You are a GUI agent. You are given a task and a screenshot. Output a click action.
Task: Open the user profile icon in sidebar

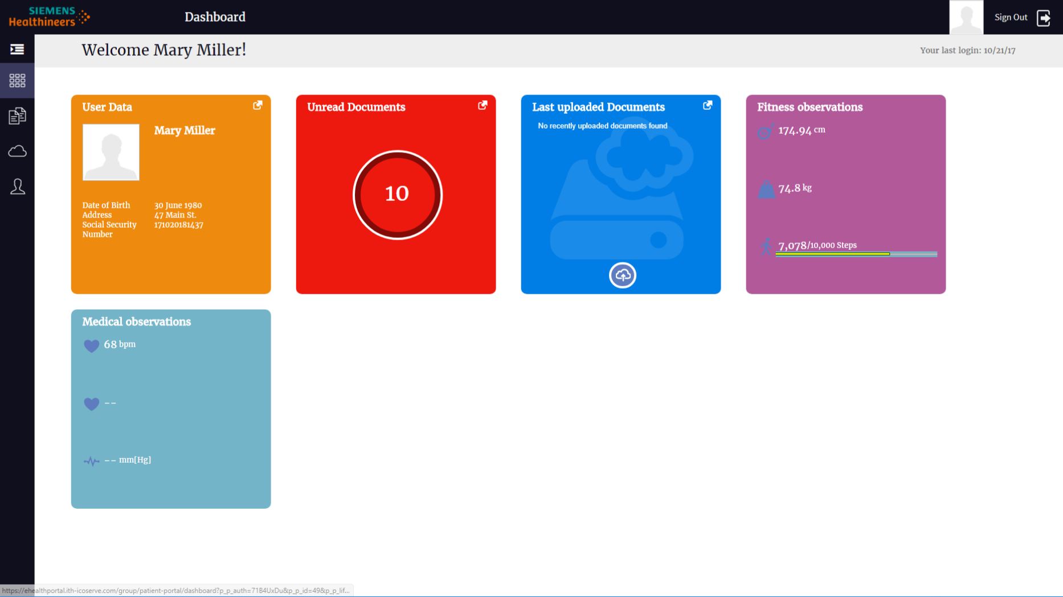click(x=17, y=187)
